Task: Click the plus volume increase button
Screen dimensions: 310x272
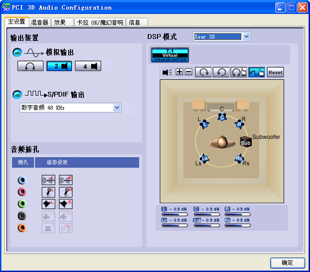Action: 179,72
